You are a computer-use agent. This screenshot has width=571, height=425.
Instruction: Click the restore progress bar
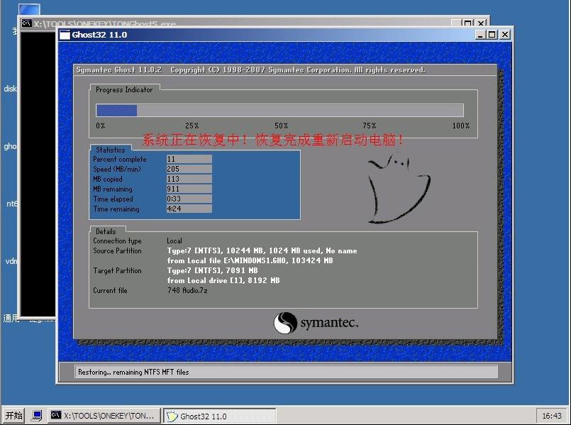tap(279, 111)
